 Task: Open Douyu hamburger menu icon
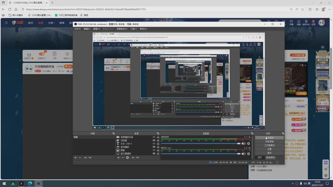[6, 23]
